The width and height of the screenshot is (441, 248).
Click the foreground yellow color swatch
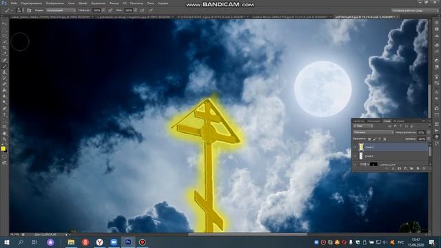click(x=3, y=149)
